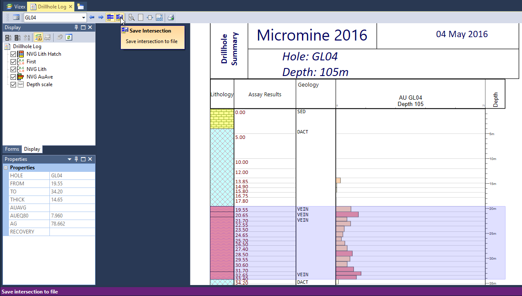Screen dimensions: 522x296
Task: Pin the Display panel
Action: coord(76,27)
